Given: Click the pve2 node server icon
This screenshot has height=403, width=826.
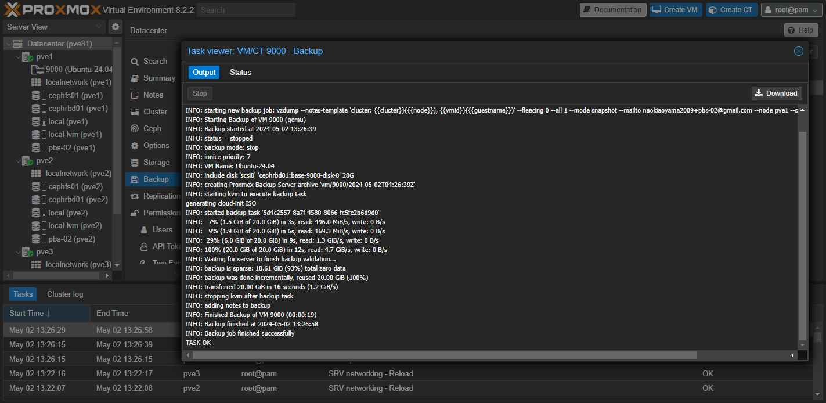Looking at the screenshot, I should point(27,161).
